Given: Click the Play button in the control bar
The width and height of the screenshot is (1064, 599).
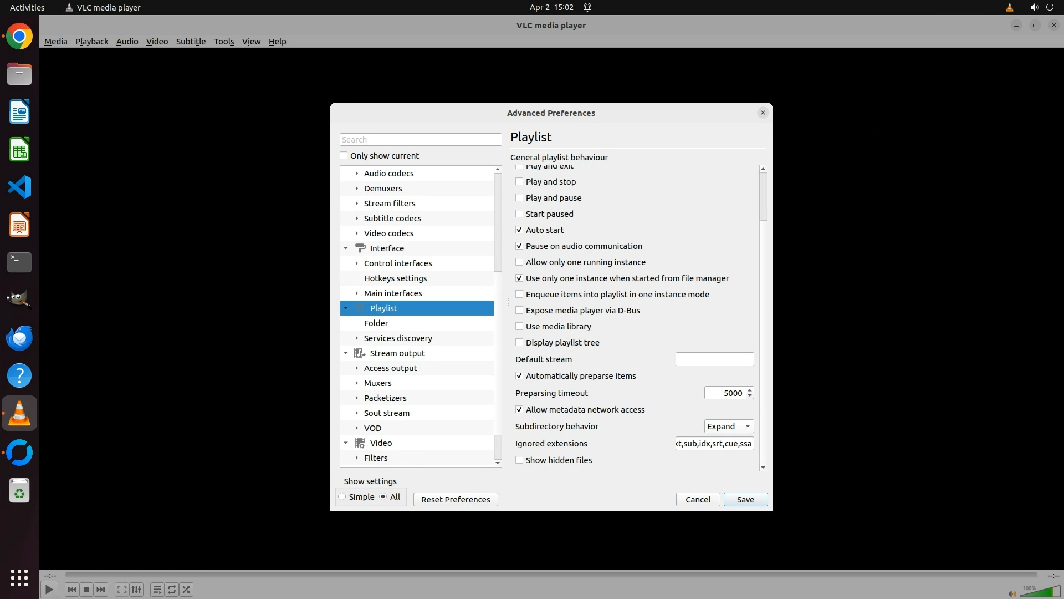Looking at the screenshot, I should pos(49,590).
